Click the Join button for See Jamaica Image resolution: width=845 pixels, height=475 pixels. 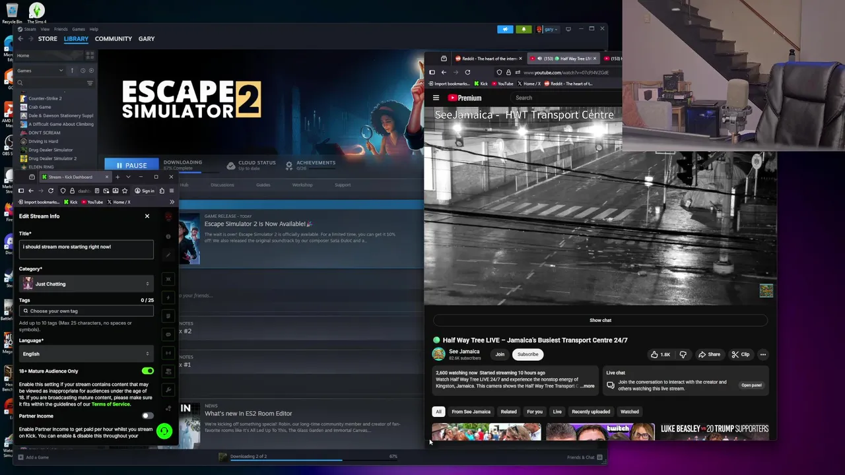tap(500, 354)
